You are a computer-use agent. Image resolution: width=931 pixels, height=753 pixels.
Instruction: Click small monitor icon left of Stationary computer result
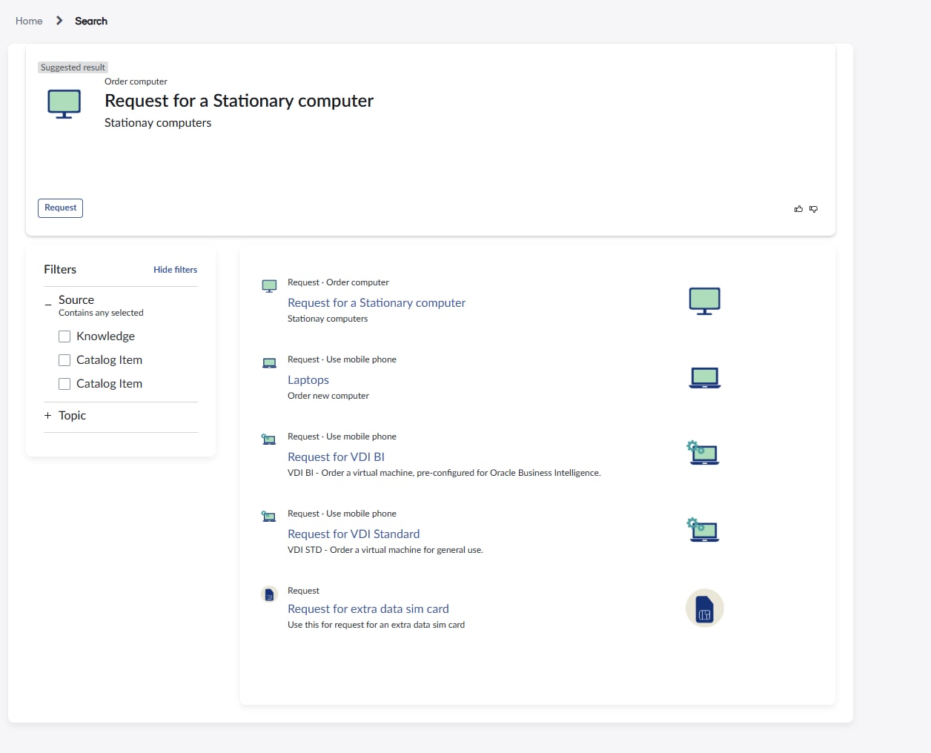pos(269,286)
